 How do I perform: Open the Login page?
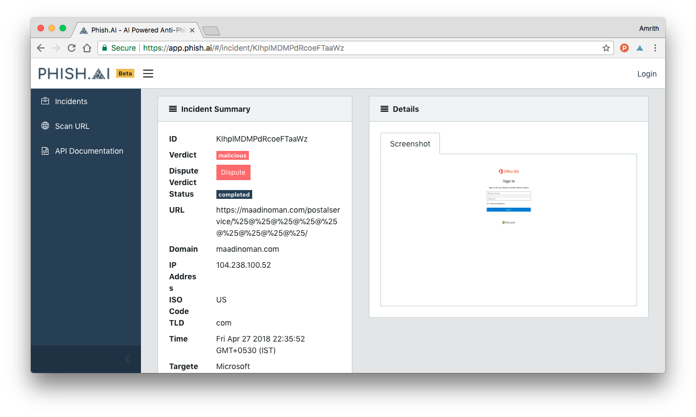click(647, 73)
